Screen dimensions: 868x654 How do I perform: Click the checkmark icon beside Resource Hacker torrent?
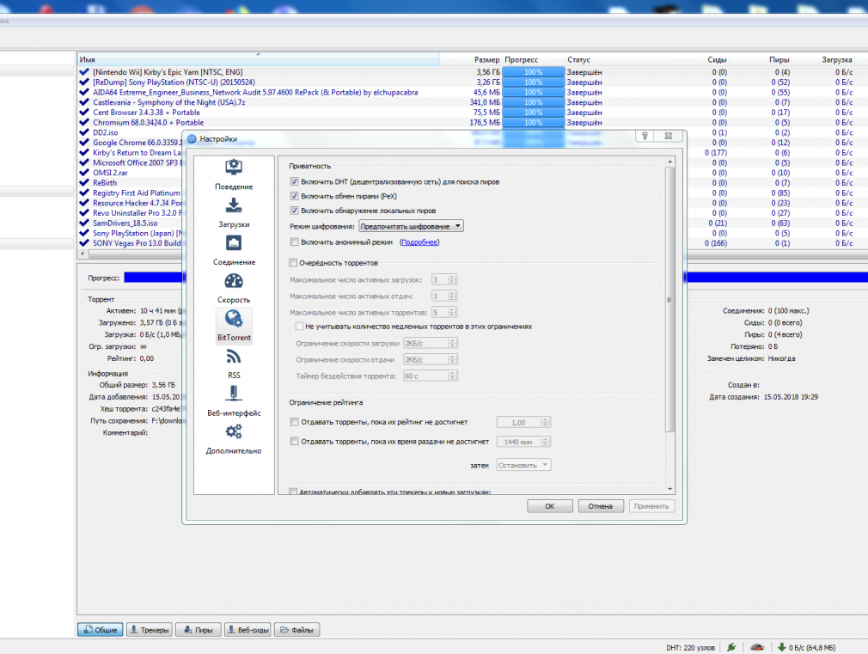[x=84, y=203]
